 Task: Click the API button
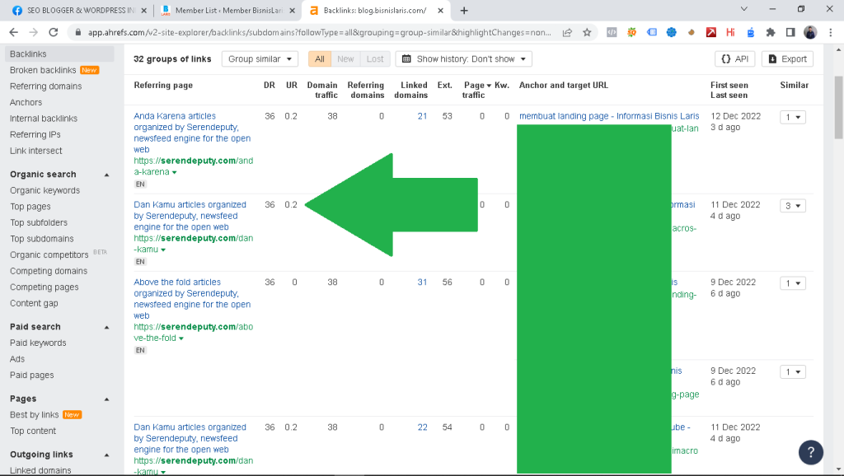[x=734, y=59]
